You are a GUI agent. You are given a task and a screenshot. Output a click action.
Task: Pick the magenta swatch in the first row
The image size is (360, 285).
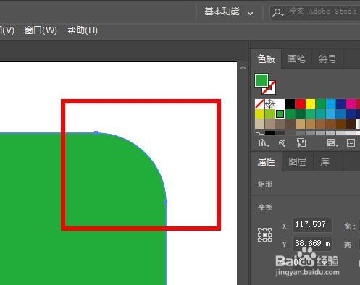(x=351, y=104)
